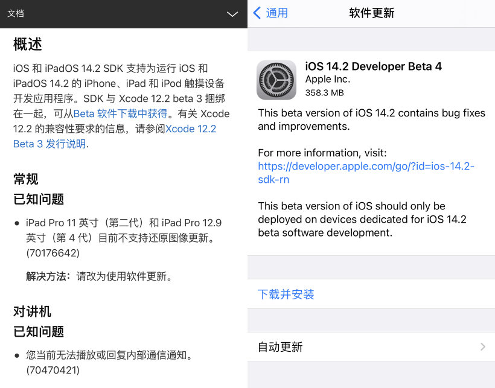The height and width of the screenshot is (388, 495).
Task: Tap the 文档 title in header bar
Action: [16, 14]
